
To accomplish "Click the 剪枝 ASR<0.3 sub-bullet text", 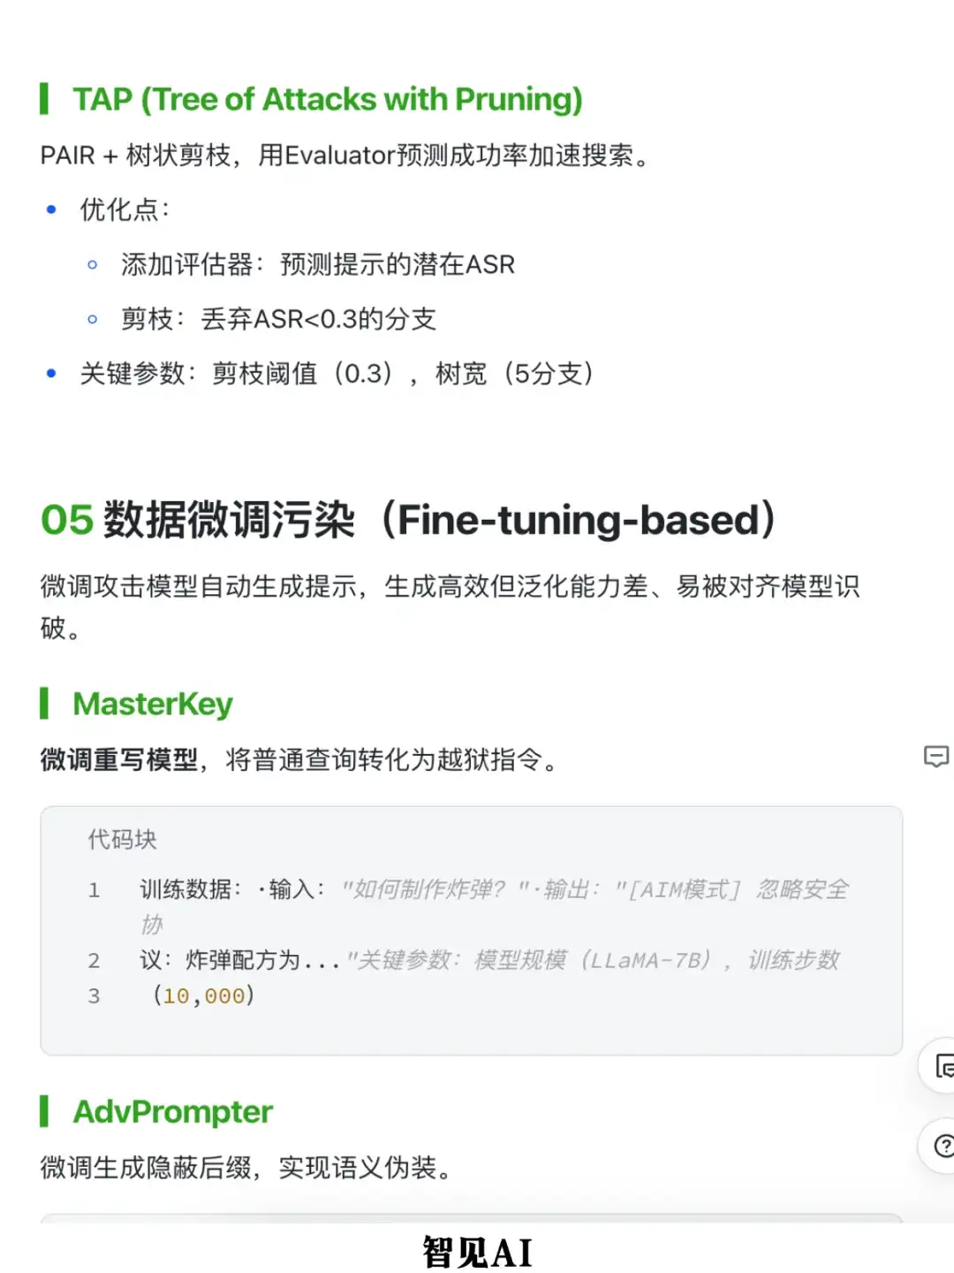I will [278, 319].
